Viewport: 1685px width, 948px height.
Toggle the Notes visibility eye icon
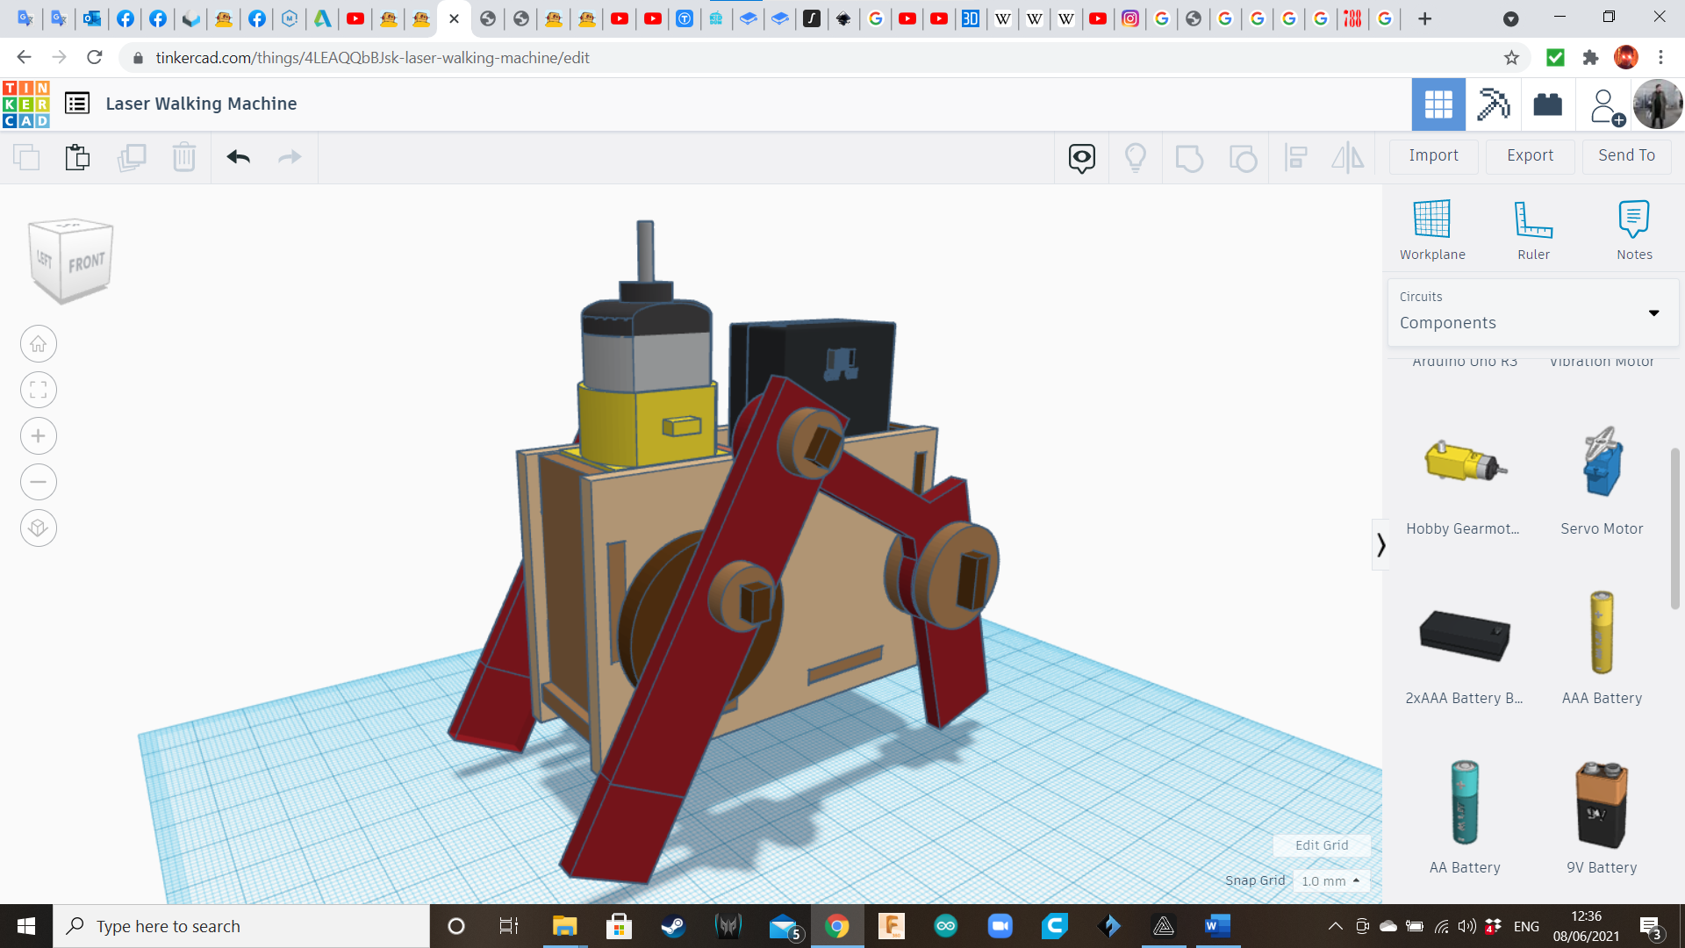pyautogui.click(x=1080, y=158)
